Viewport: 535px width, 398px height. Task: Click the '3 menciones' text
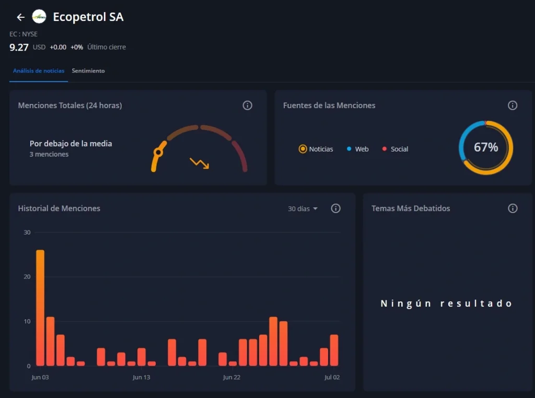tap(49, 155)
